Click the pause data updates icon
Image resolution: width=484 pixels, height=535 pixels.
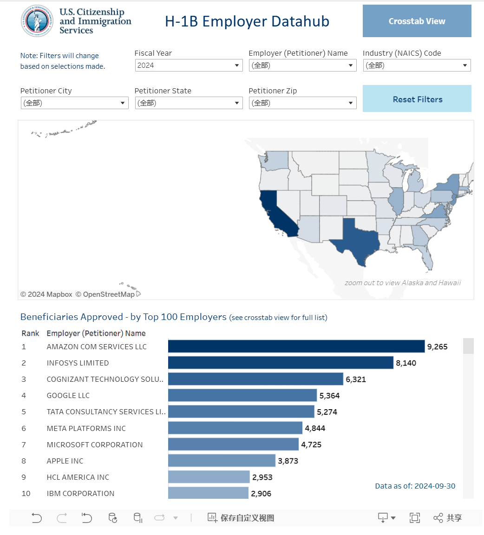pyautogui.click(x=138, y=518)
